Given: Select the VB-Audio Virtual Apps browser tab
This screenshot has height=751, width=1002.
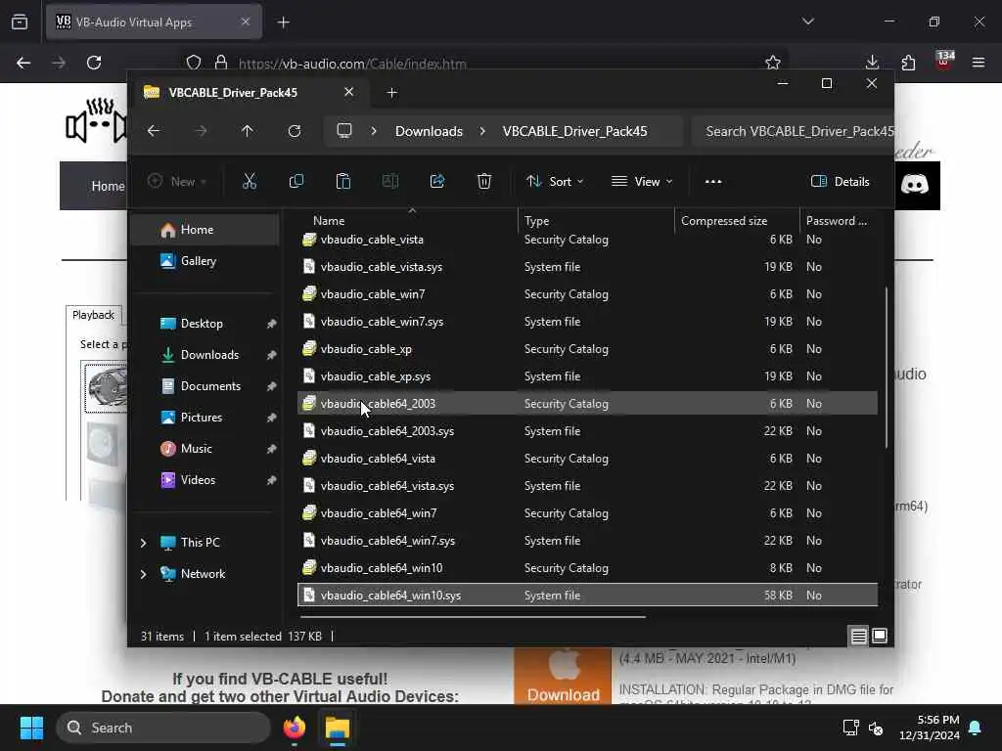Looking at the screenshot, I should (x=154, y=22).
